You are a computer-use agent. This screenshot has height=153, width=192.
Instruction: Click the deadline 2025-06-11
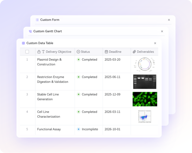tap(113, 77)
